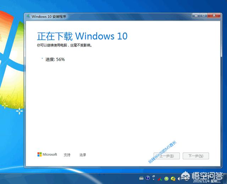Open the blue help question mark tray icon
This screenshot has height=184, width=227.
click(x=148, y=178)
